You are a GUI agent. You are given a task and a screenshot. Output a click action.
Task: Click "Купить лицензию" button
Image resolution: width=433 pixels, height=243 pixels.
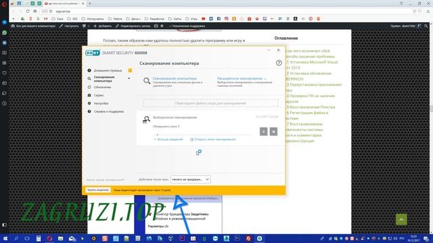click(x=98, y=190)
